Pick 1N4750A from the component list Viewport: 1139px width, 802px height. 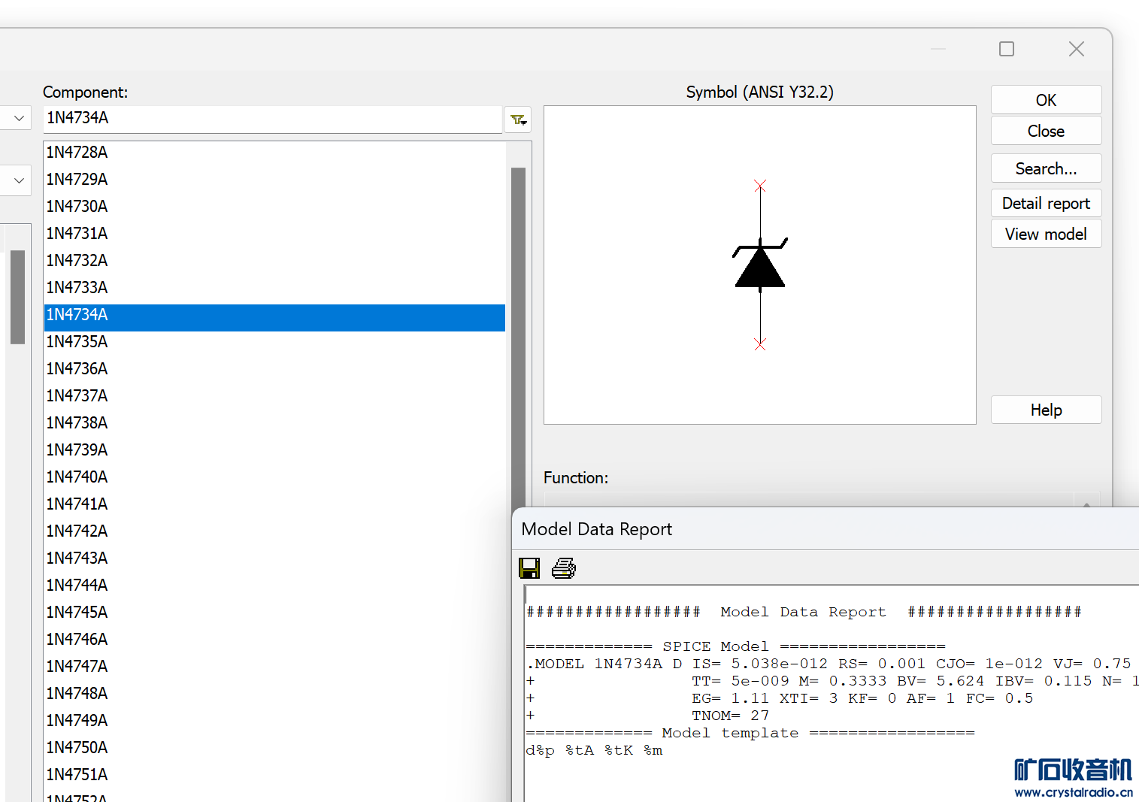[x=77, y=748]
